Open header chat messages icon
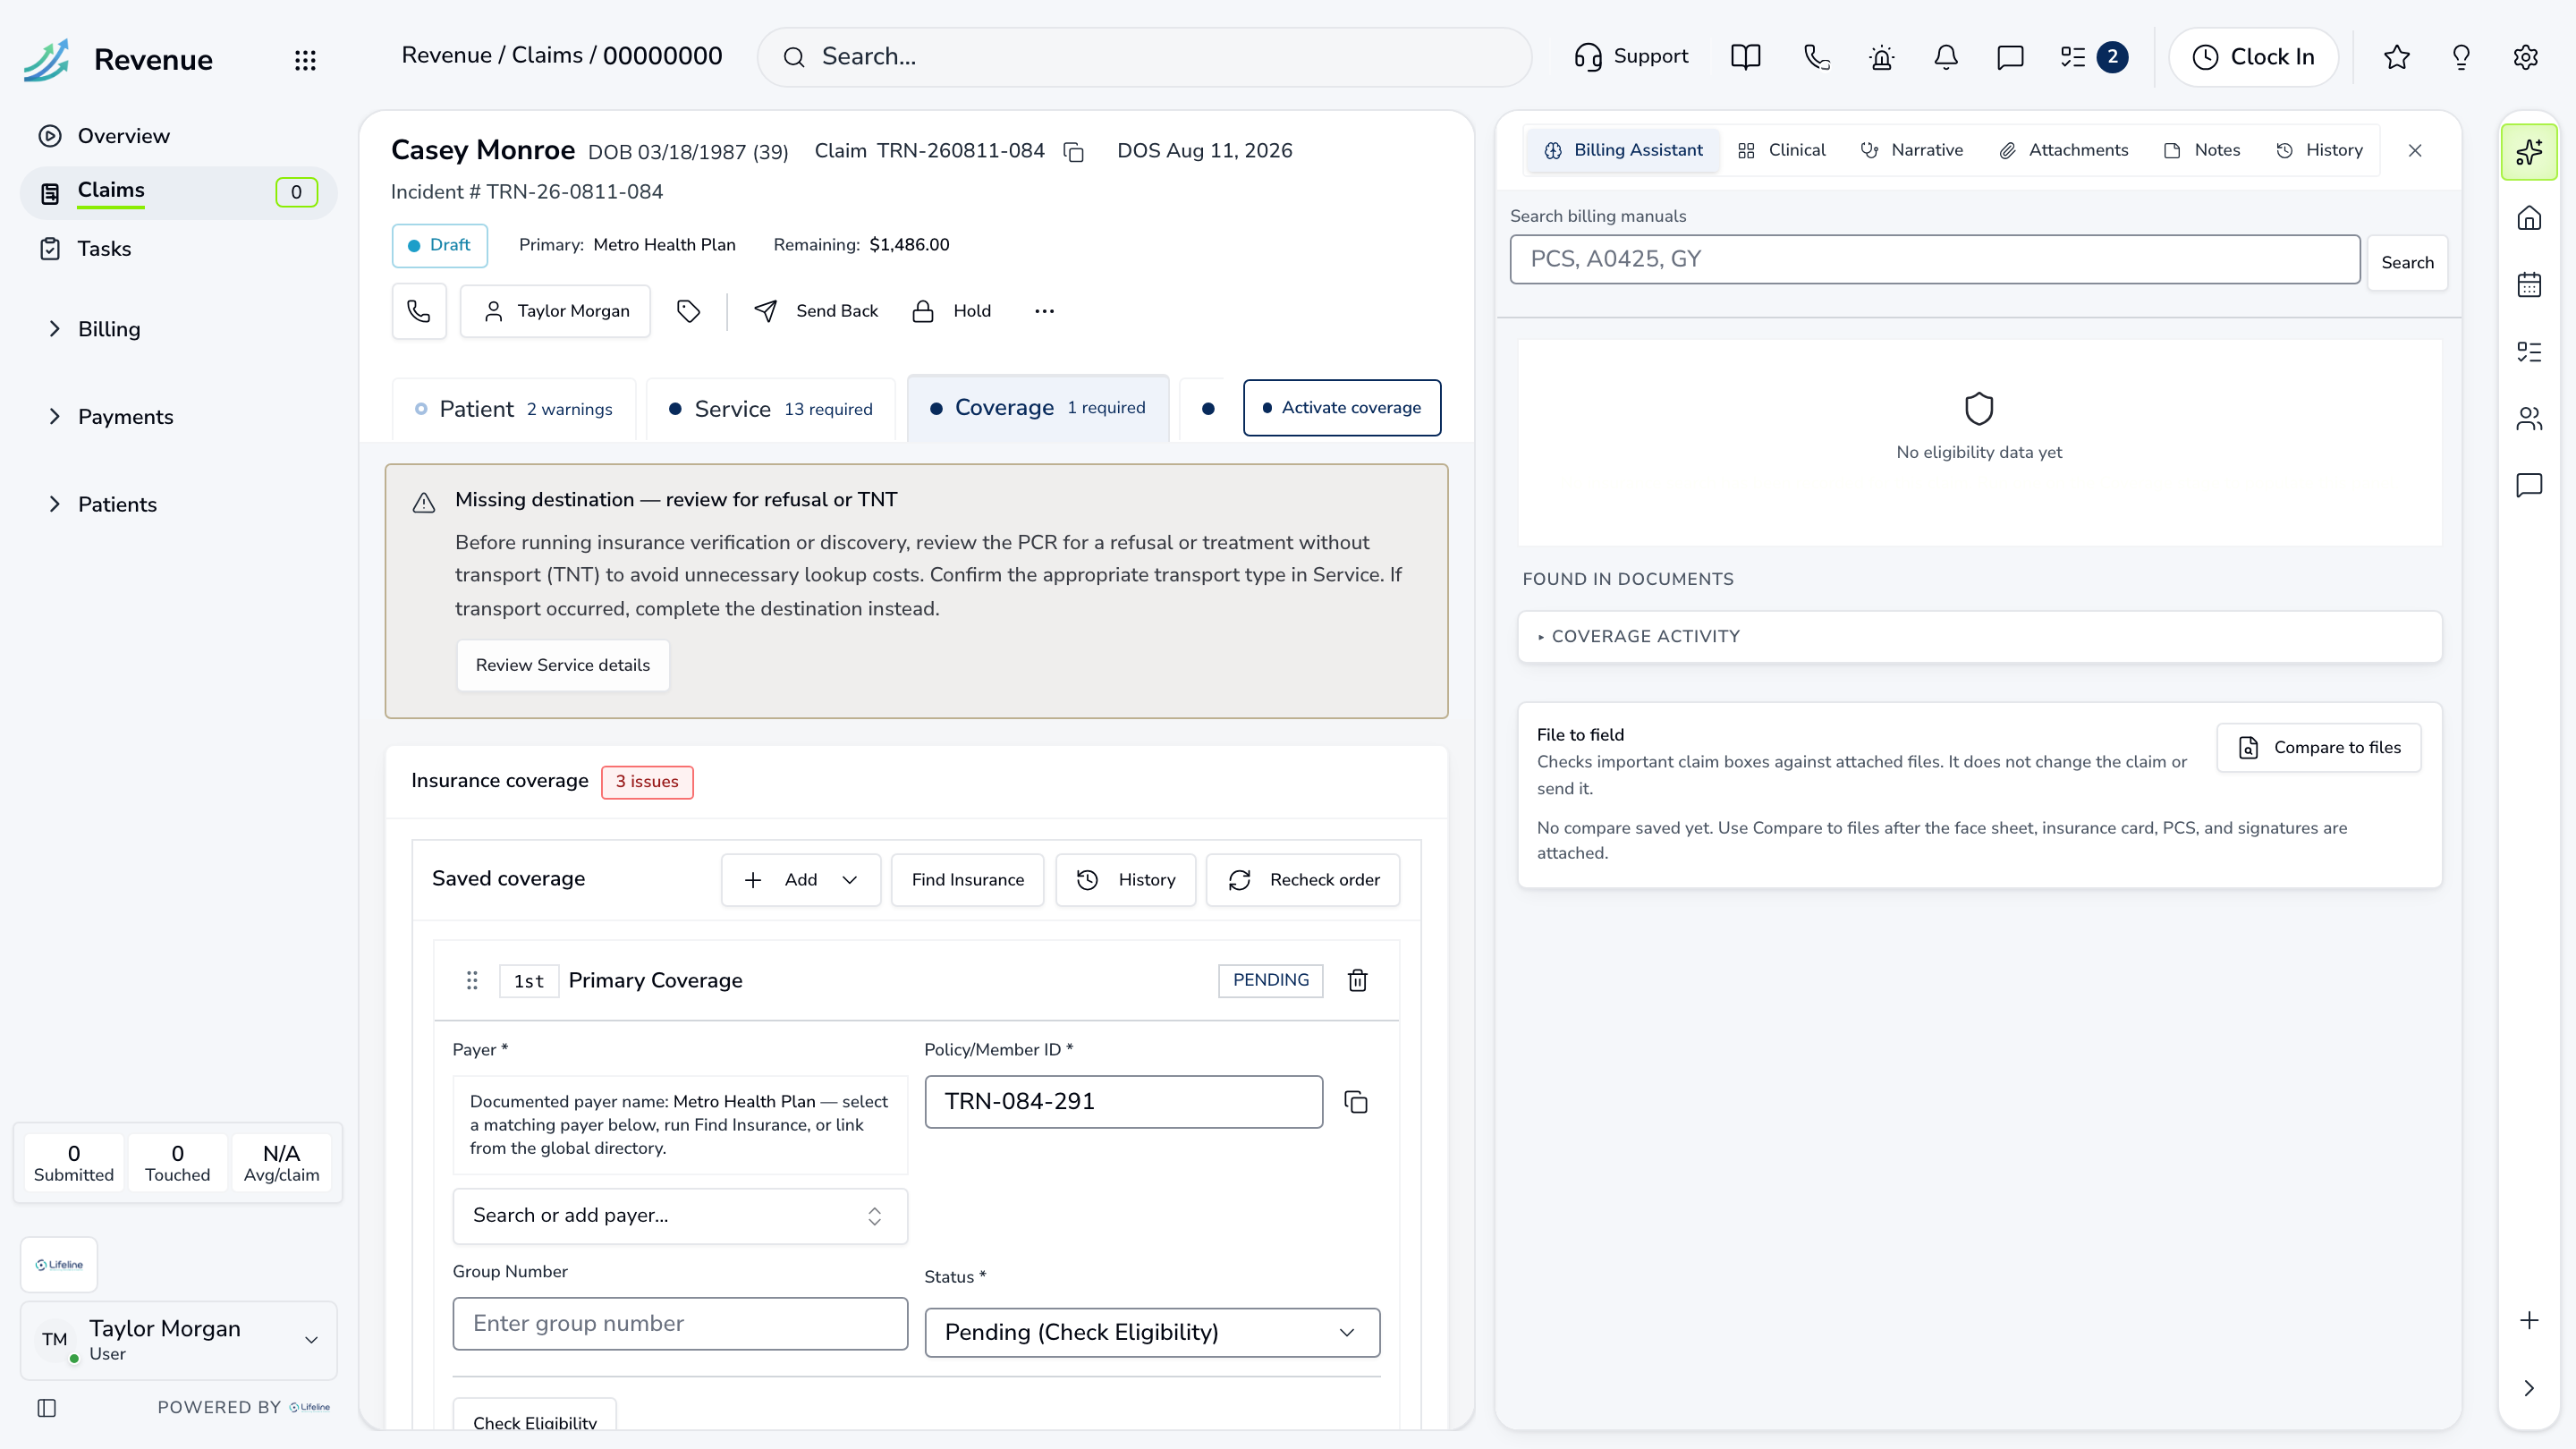Screen dimensions: 2576x1449 (x=2010, y=57)
